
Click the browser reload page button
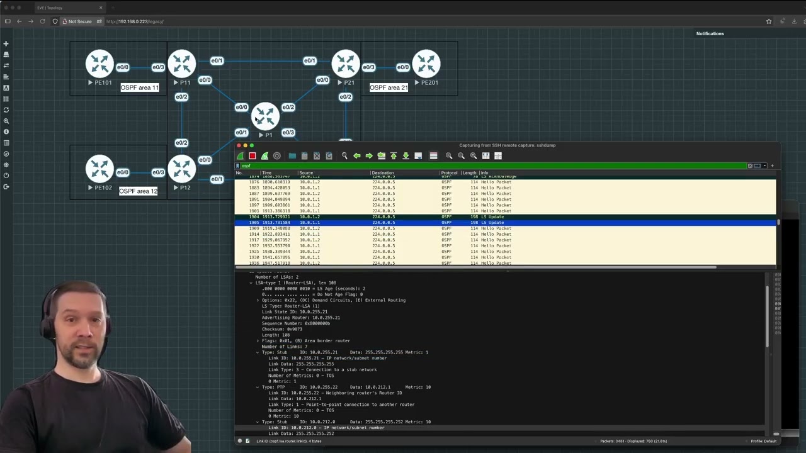pyautogui.click(x=43, y=21)
